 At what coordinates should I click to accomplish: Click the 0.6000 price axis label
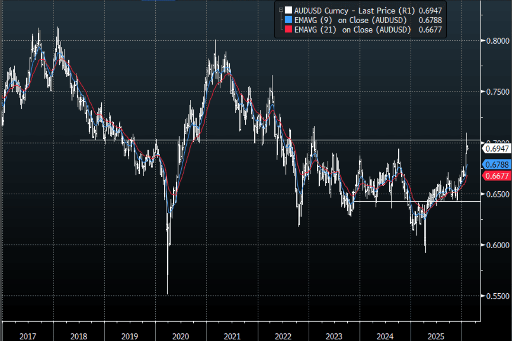pyautogui.click(x=497, y=245)
